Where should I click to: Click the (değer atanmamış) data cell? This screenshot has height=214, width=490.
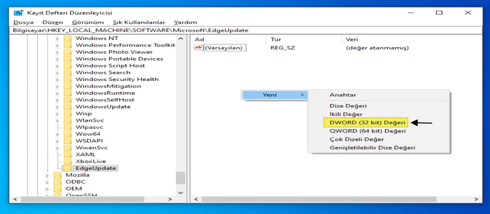377,48
